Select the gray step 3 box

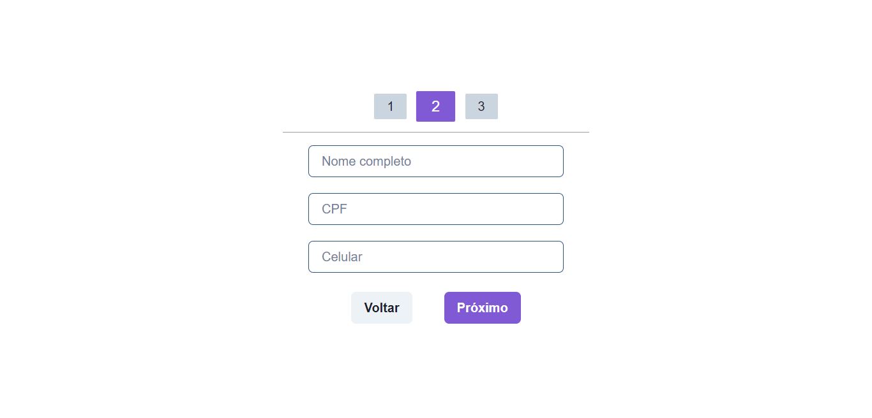click(x=481, y=106)
